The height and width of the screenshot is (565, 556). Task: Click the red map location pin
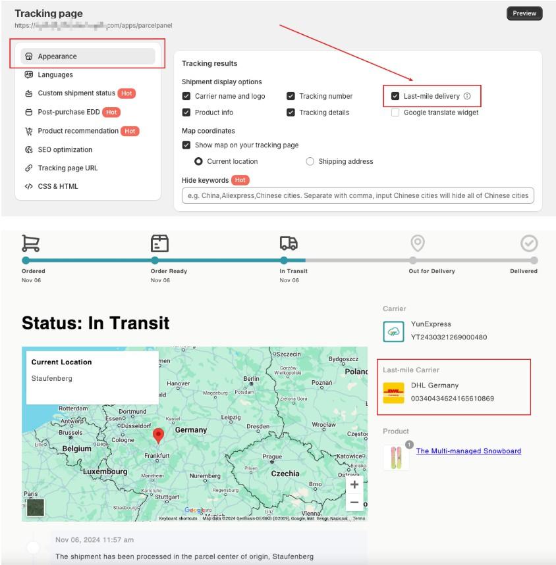pos(158,435)
